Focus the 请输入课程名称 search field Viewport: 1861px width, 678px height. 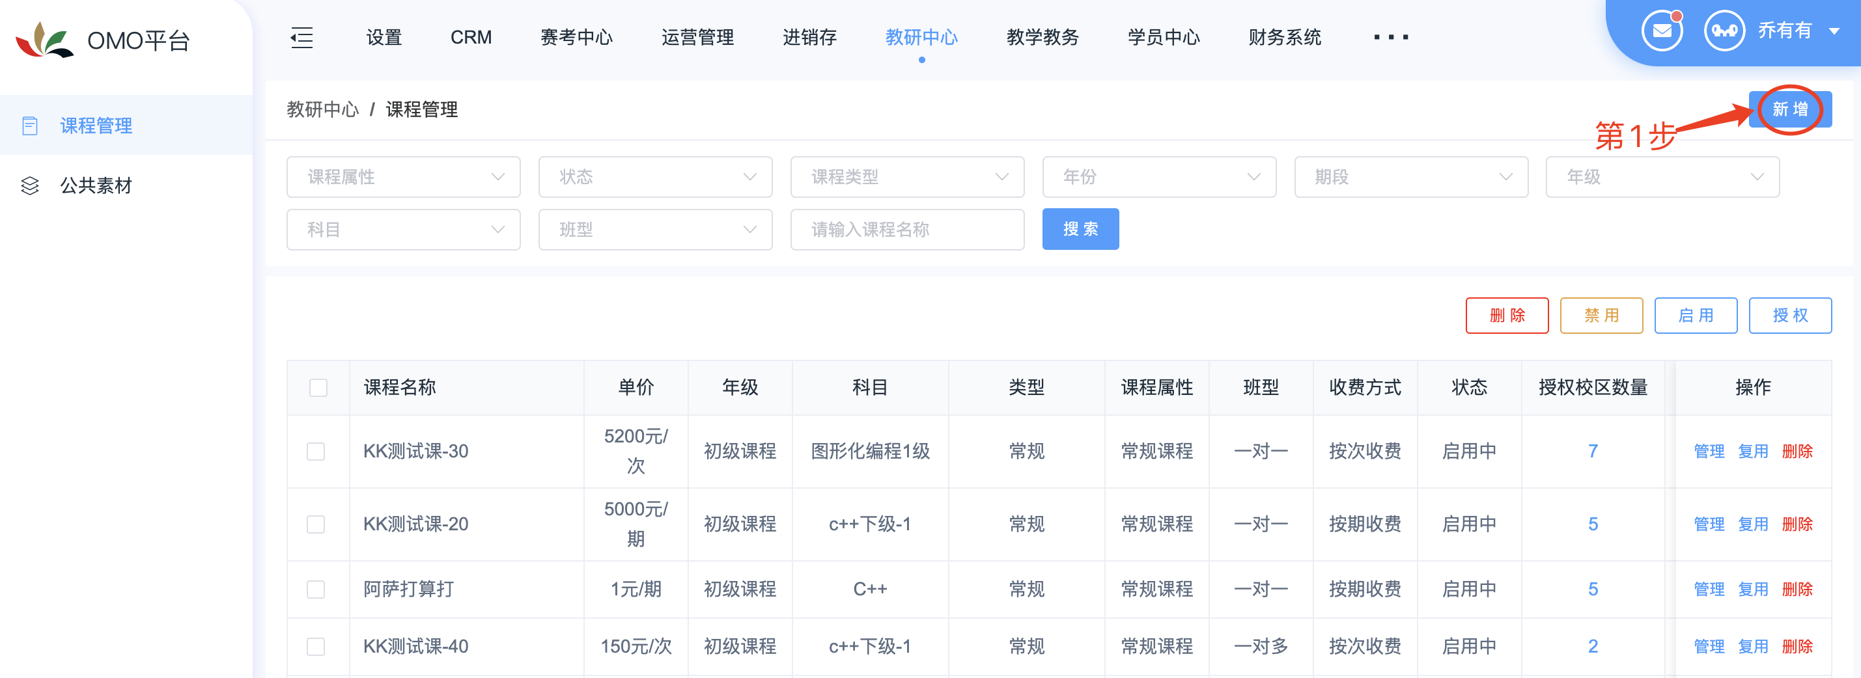pos(907,230)
